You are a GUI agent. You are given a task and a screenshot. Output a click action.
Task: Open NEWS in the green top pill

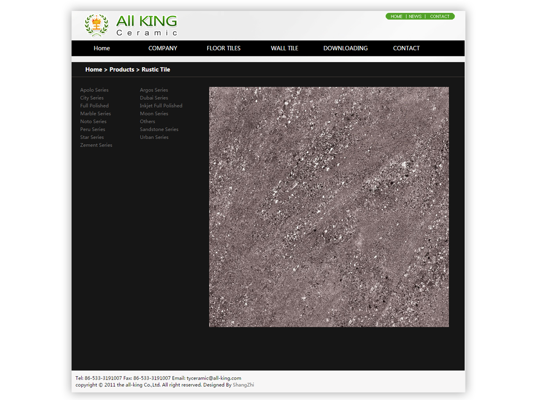click(415, 17)
